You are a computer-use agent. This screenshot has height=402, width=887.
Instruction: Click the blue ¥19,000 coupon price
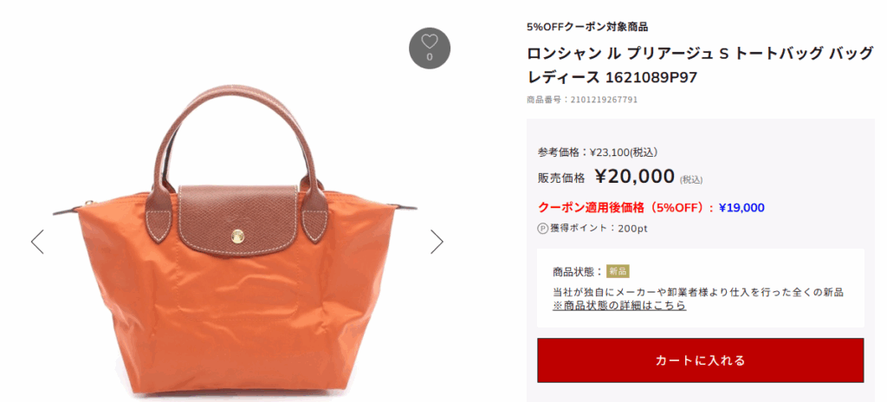pos(741,208)
